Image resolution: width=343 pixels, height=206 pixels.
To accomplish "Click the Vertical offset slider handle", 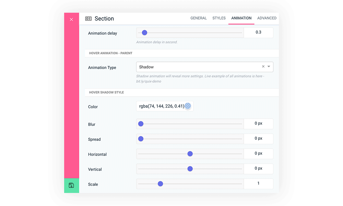I will [x=190, y=169].
